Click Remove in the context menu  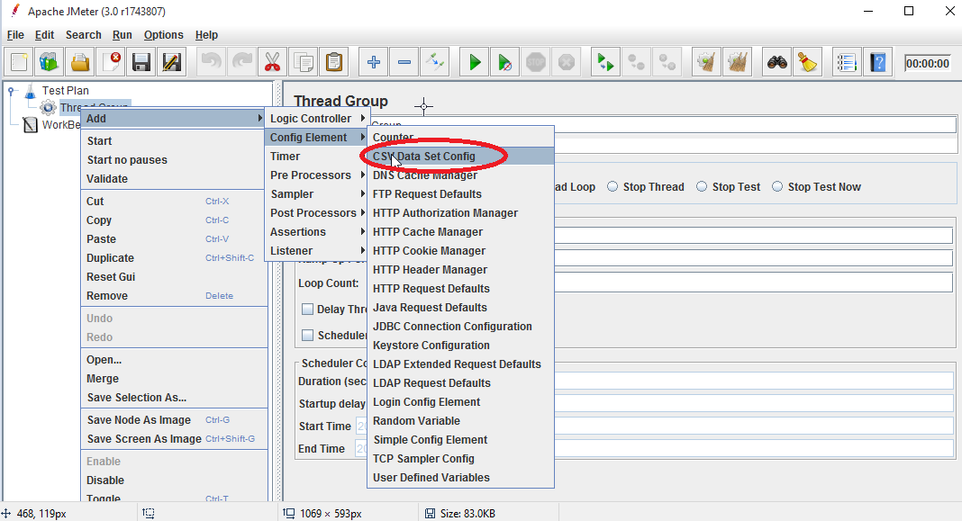coord(174,296)
